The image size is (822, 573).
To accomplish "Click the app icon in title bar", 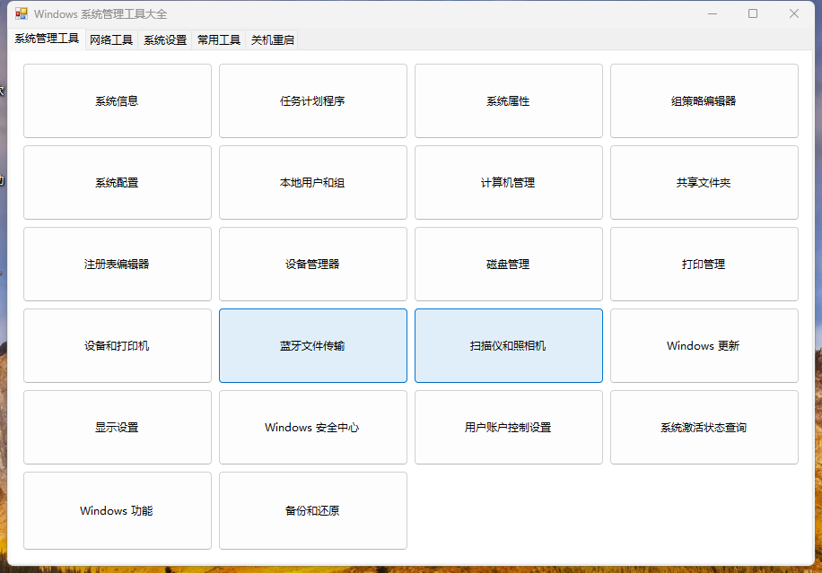I will 22,14.
